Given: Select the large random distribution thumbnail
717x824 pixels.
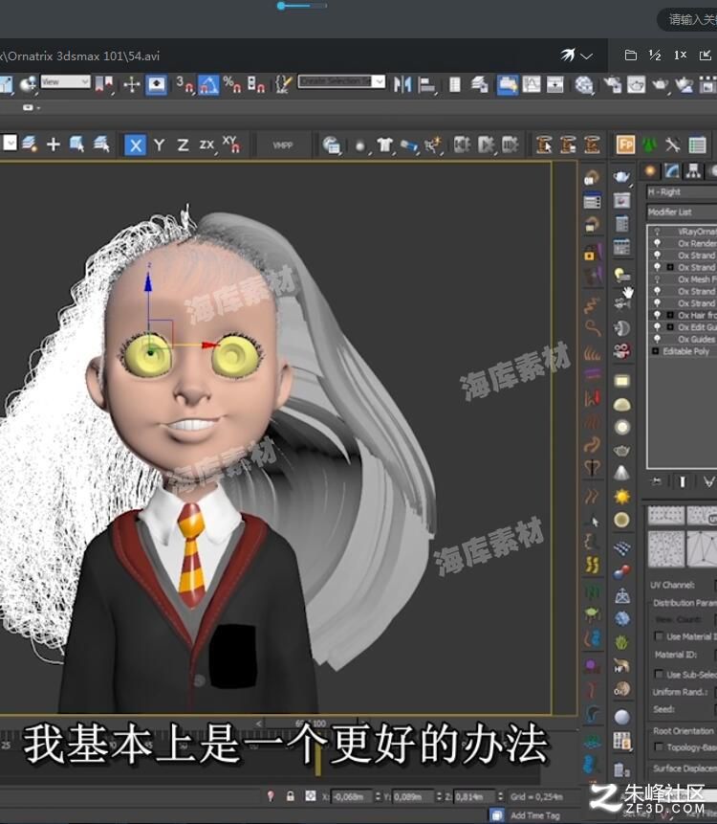Looking at the screenshot, I should (x=666, y=548).
